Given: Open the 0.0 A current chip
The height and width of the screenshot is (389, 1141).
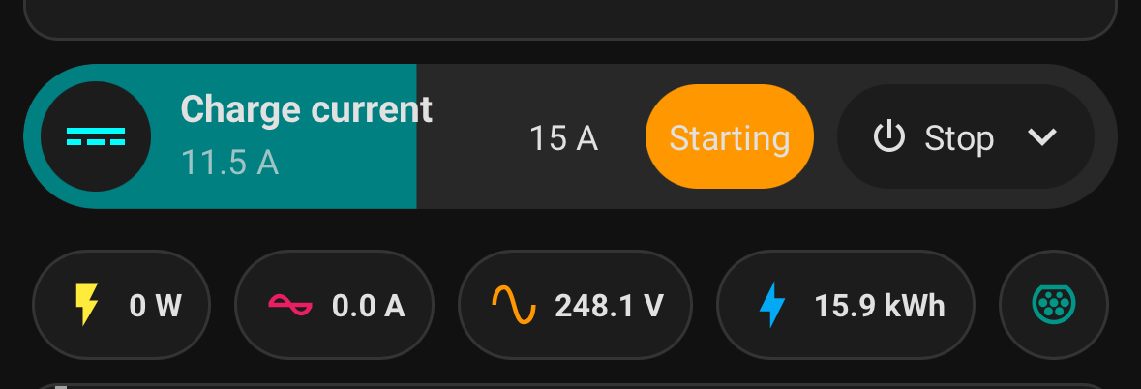Looking at the screenshot, I should point(334,305).
